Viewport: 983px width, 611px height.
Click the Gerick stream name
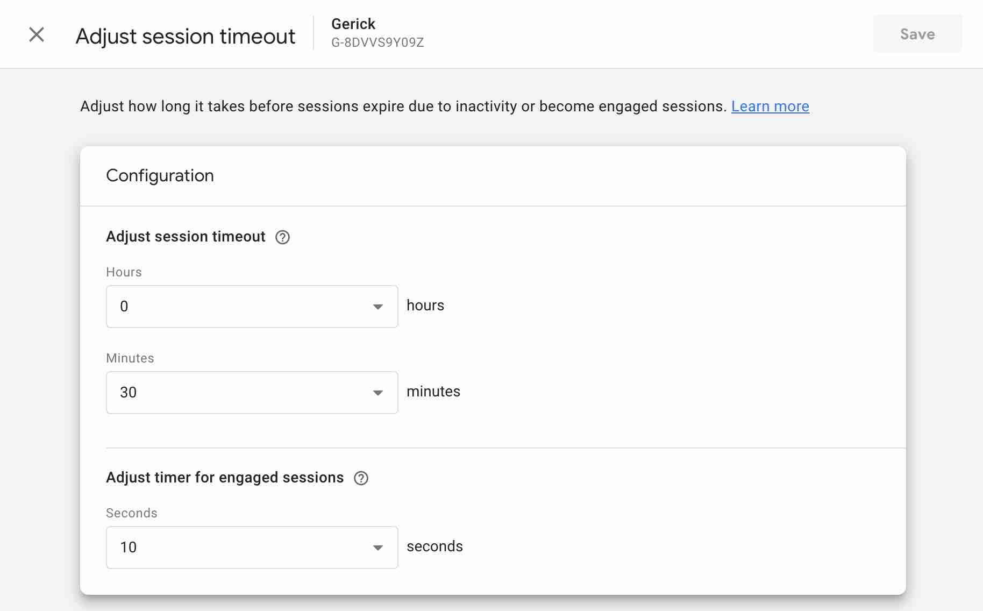(353, 24)
